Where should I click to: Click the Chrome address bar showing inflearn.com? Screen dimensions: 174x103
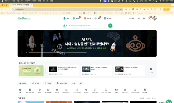point(67,9)
